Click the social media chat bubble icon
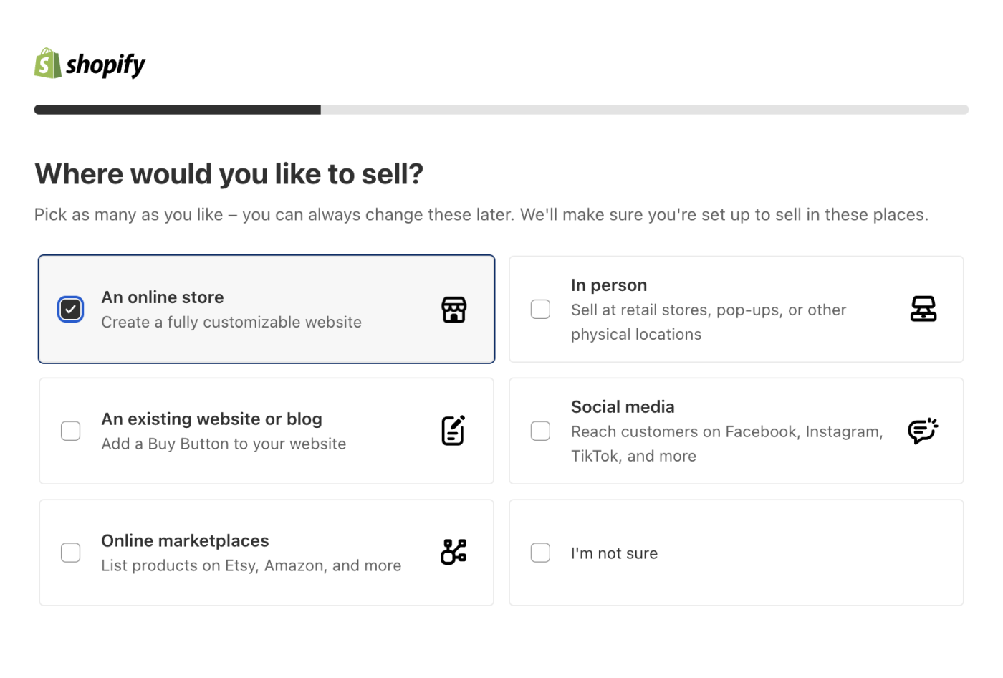This screenshot has width=1003, height=678. pyautogui.click(x=923, y=431)
